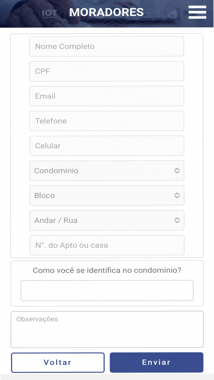Select the Email input box

pos(107,96)
